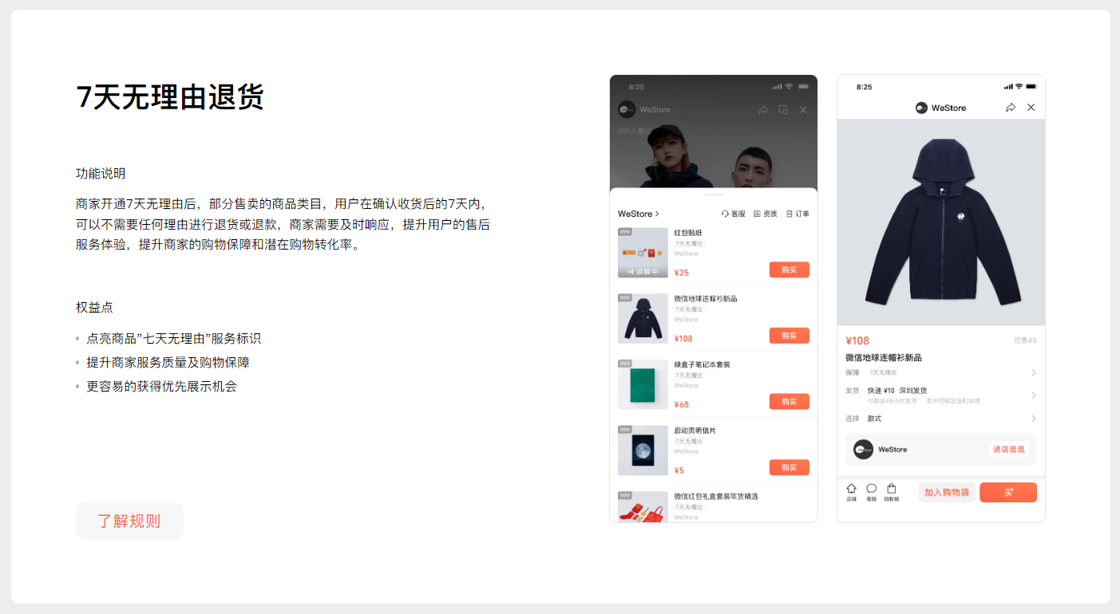The height and width of the screenshot is (614, 1120).
Task: Click 购买 for 微信地球连帽衫新品
Action: 790,336
